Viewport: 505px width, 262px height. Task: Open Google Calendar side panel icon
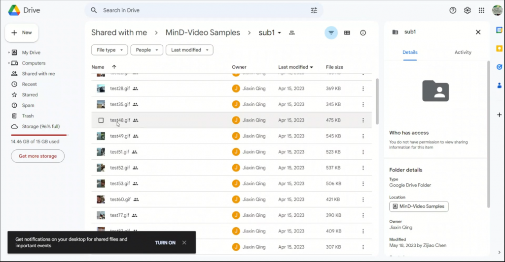tap(499, 30)
